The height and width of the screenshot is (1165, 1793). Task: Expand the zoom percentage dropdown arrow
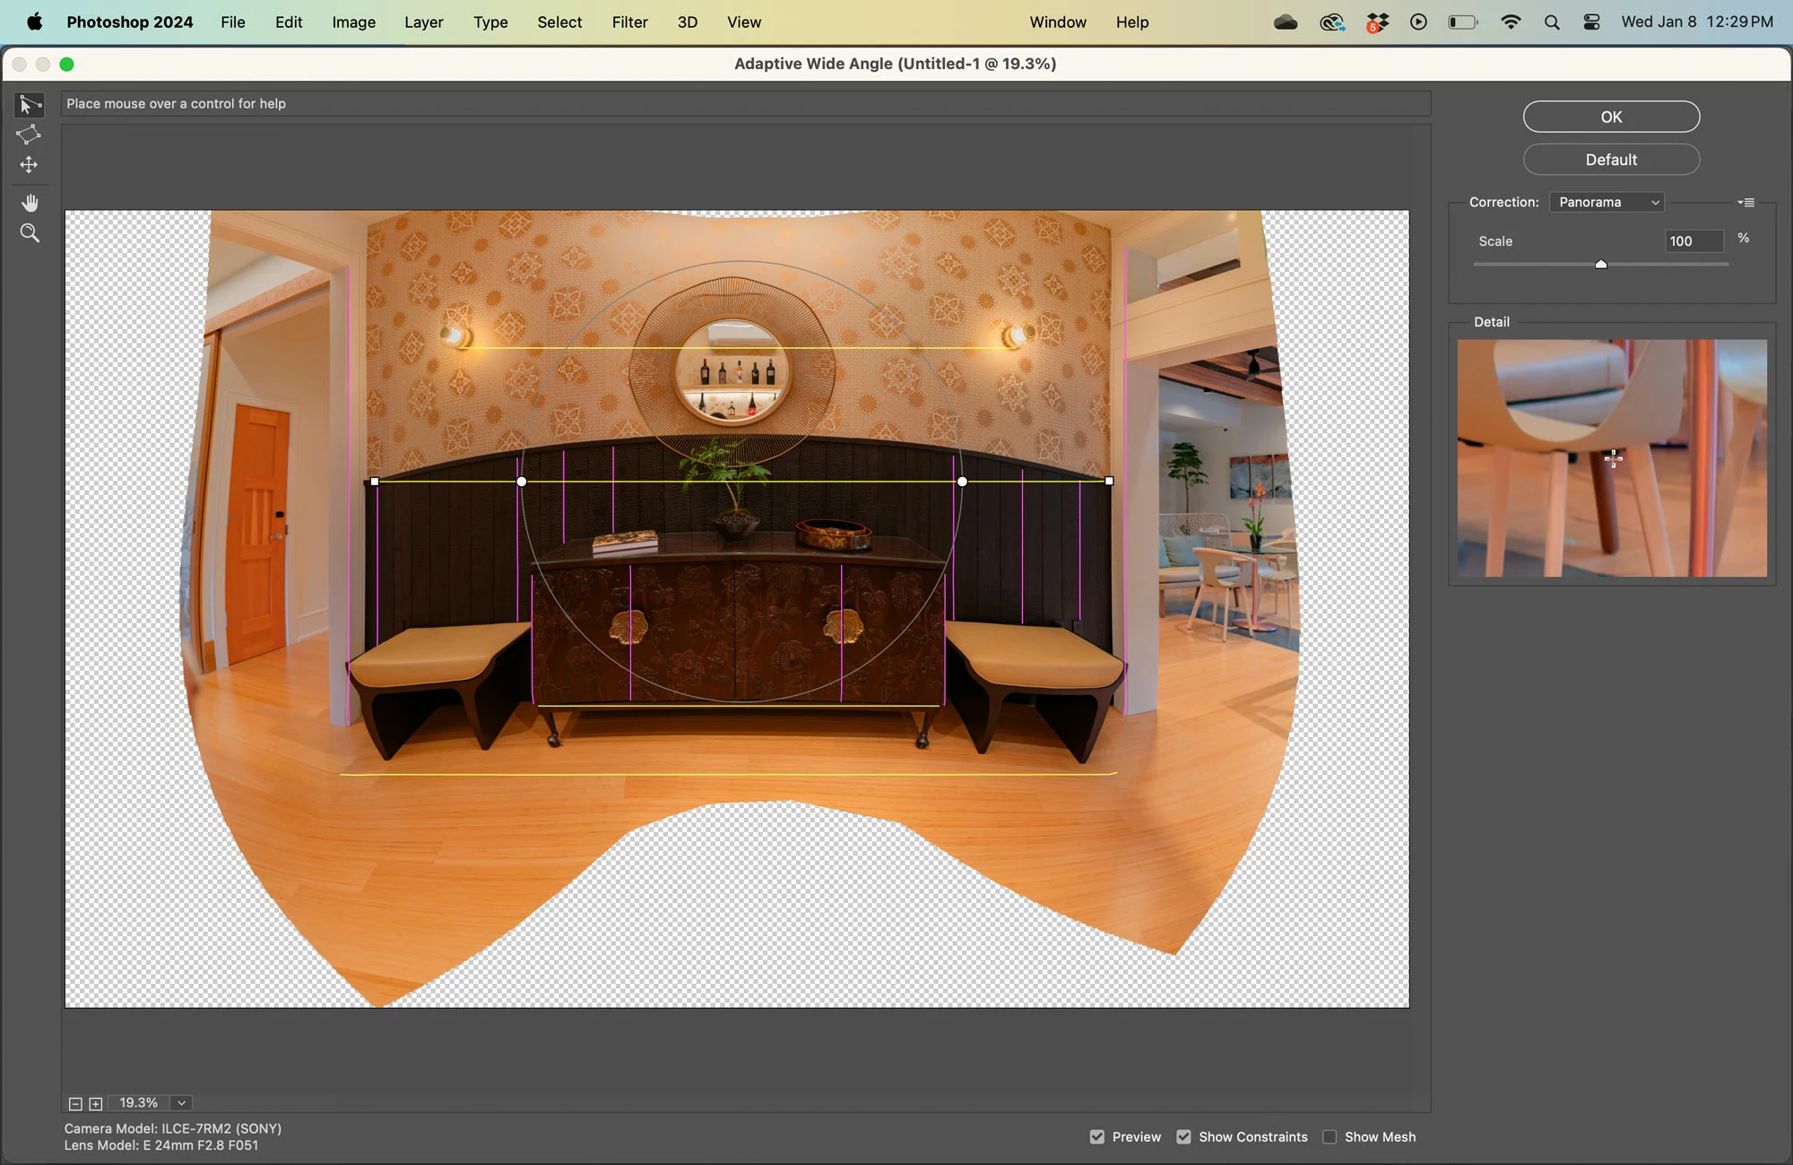[181, 1103]
